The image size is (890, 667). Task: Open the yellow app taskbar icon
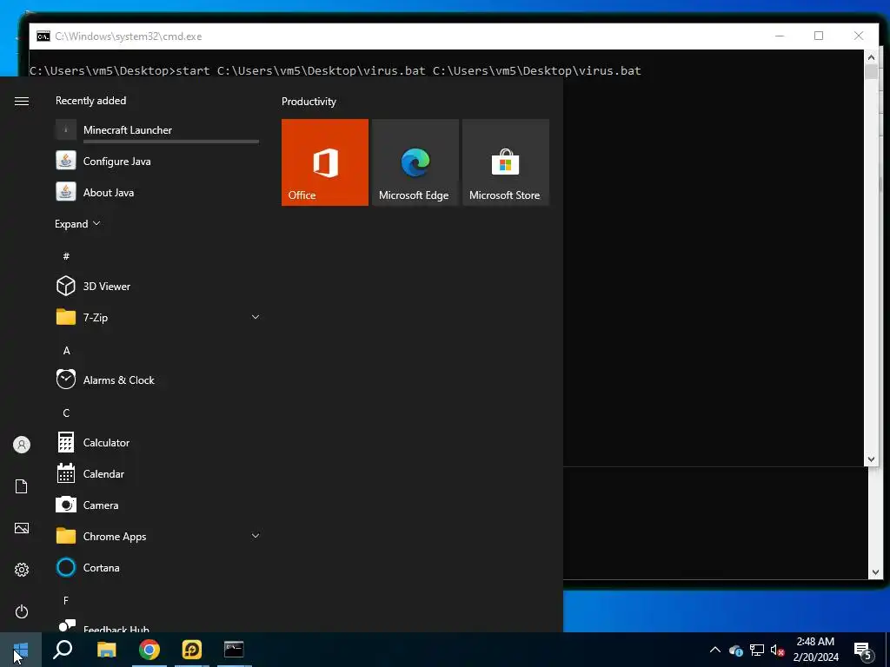tap(192, 650)
